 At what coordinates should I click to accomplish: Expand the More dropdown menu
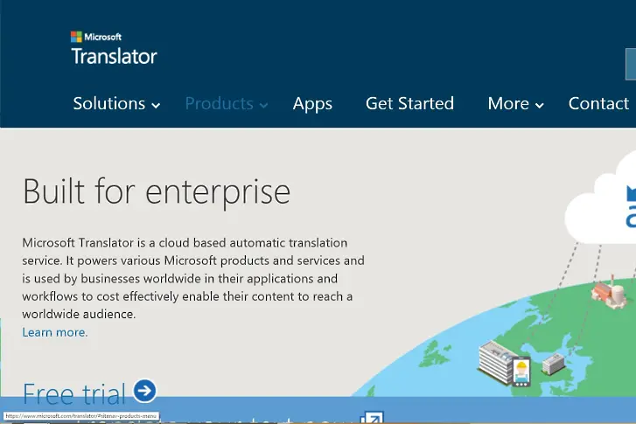tap(515, 104)
